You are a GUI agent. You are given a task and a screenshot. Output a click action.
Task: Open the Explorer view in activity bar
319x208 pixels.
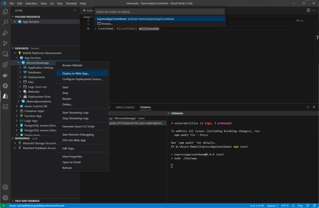[6, 12]
